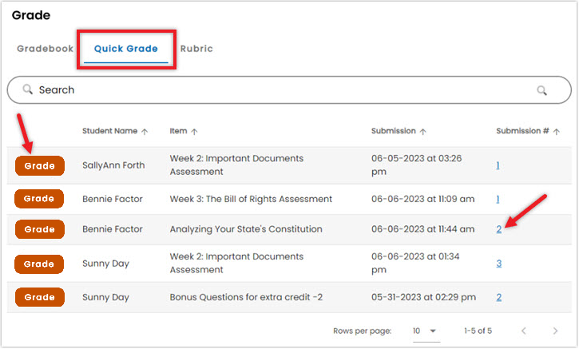Sort by Submission # arrow icon
The image size is (579, 349).
(x=557, y=132)
